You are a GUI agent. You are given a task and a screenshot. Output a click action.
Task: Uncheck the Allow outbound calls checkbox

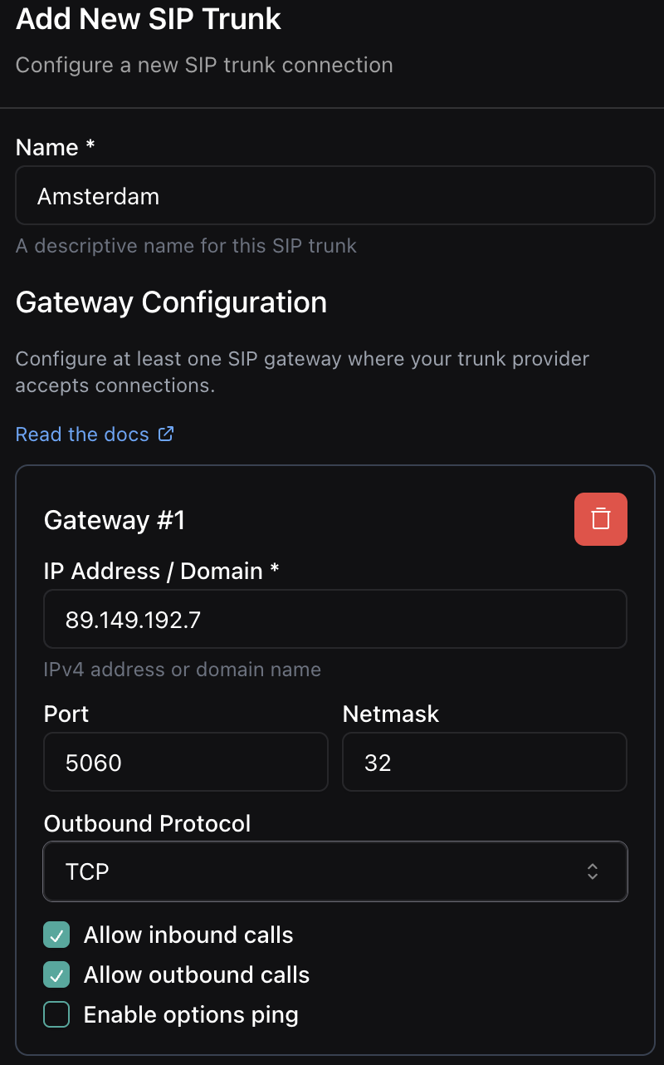(56, 975)
